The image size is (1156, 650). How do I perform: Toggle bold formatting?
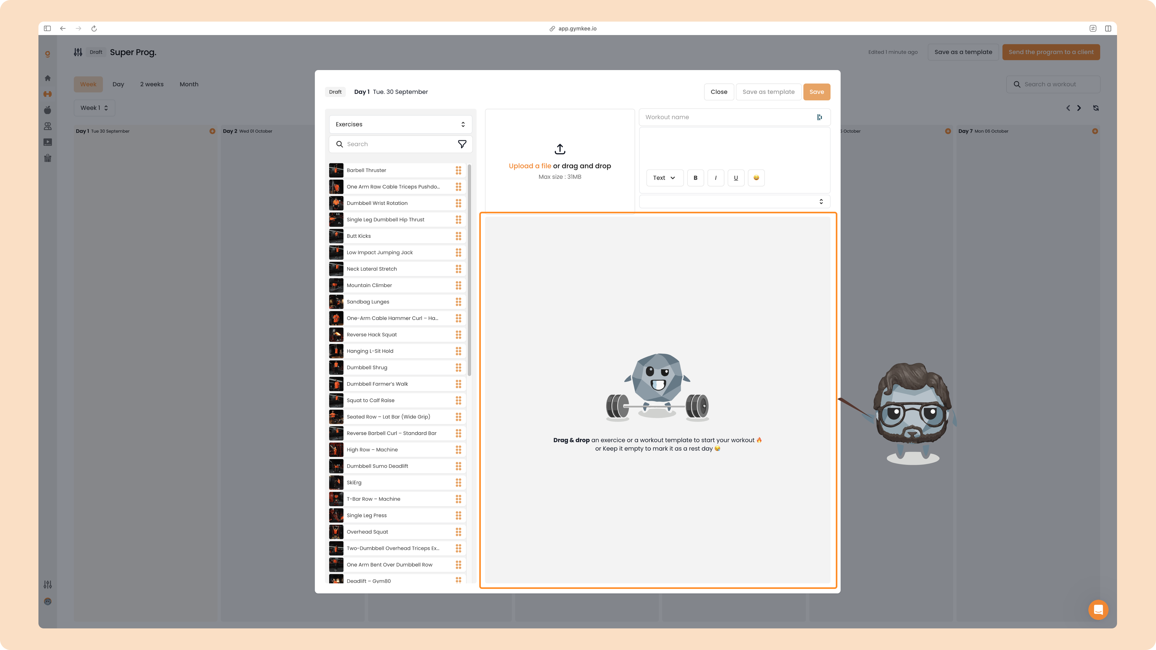tap(695, 178)
